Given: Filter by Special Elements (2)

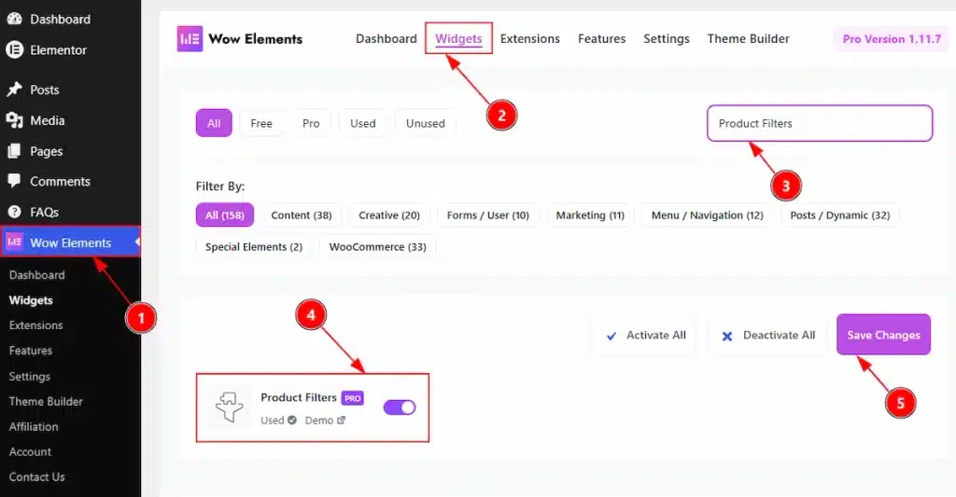Looking at the screenshot, I should point(254,247).
